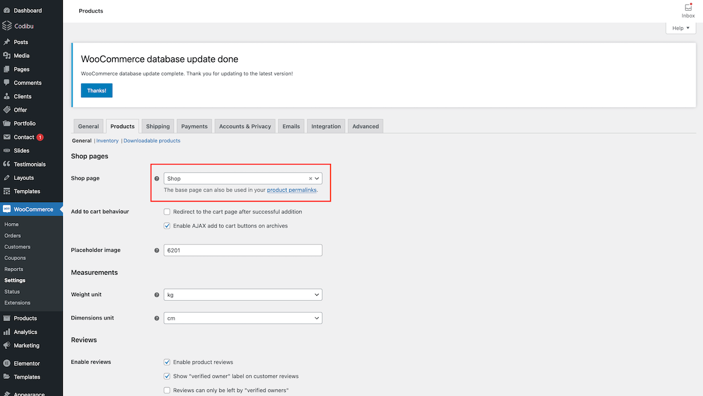The height and width of the screenshot is (396, 703).
Task: Click the Portfolio folder icon
Action: point(7,123)
